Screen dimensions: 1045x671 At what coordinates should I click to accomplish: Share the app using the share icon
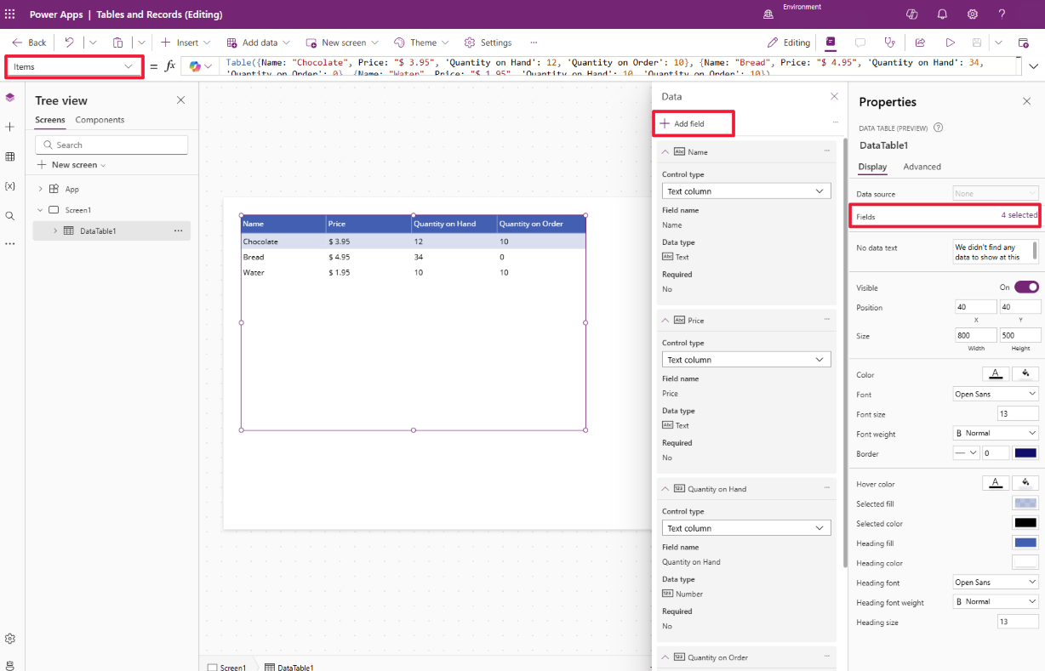(922, 42)
